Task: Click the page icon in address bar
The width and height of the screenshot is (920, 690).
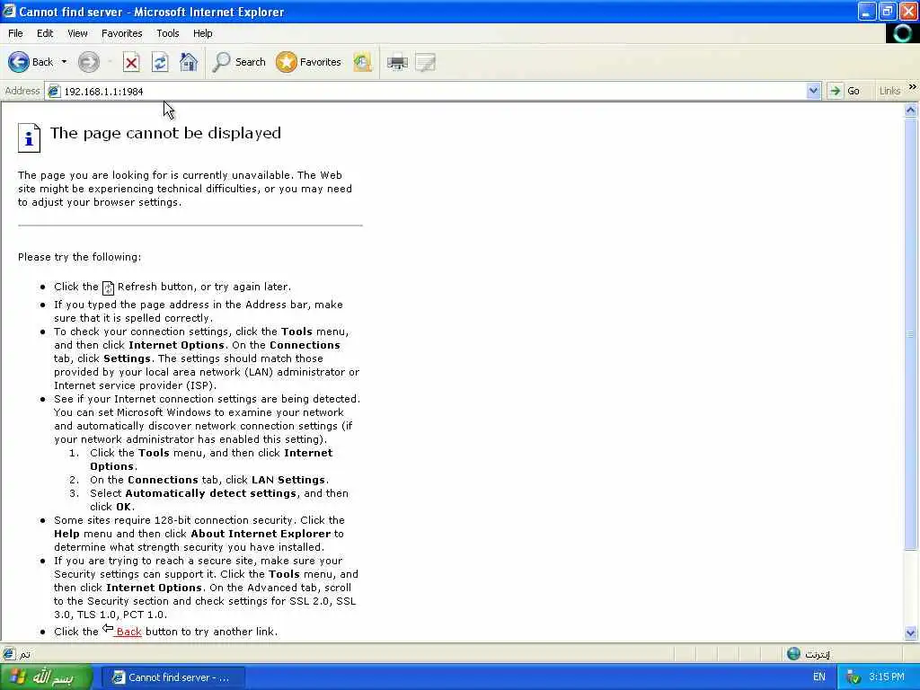Action: 54,92
